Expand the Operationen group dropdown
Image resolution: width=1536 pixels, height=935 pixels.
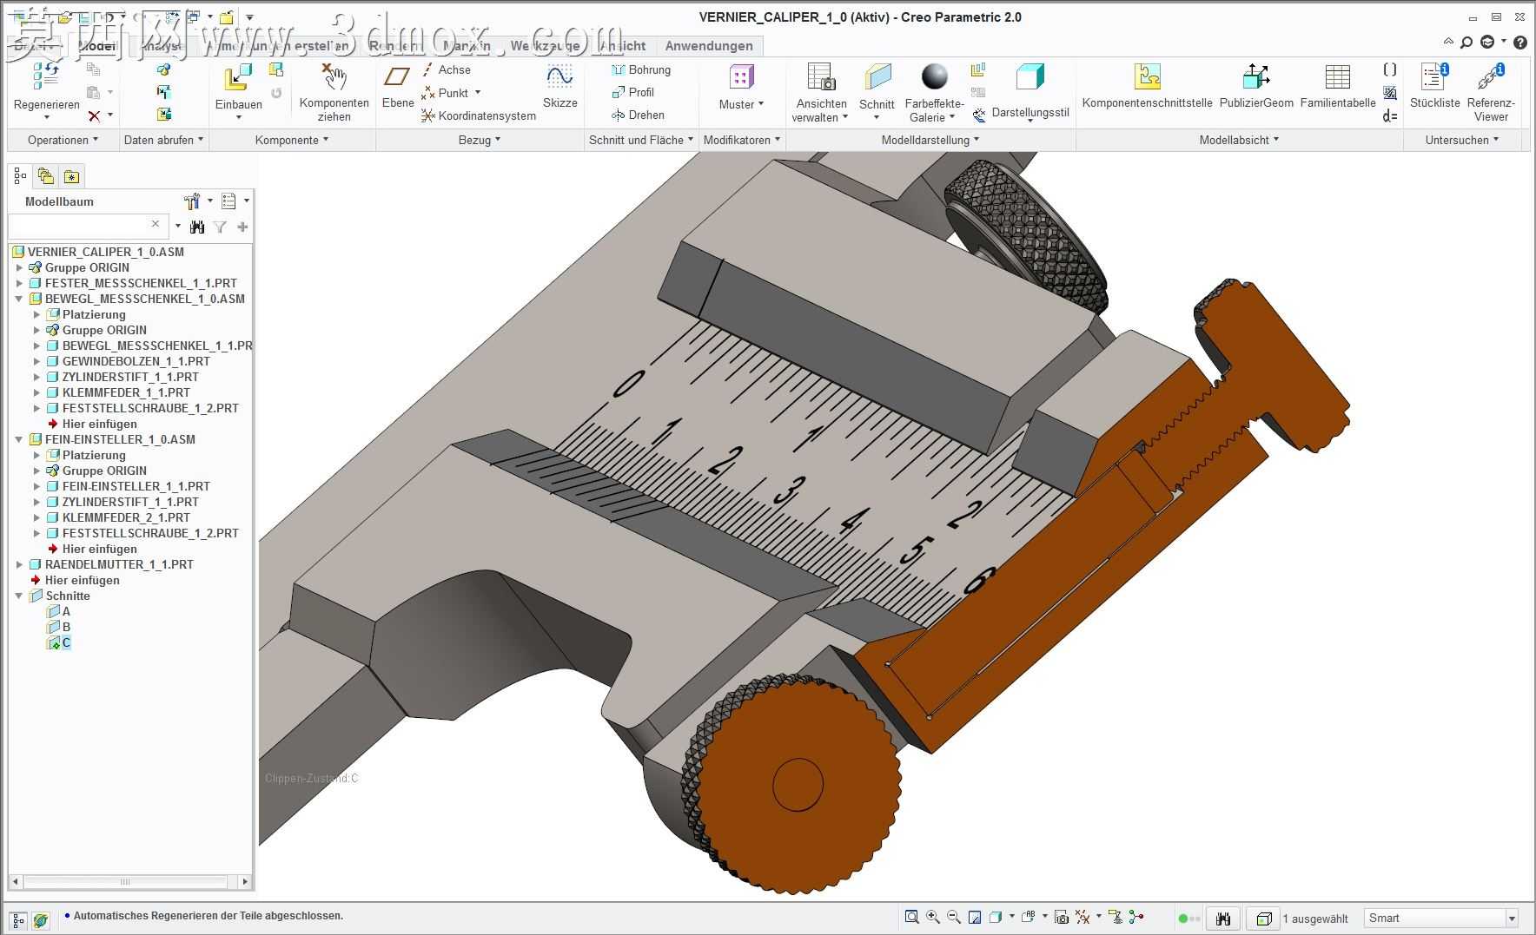63,140
